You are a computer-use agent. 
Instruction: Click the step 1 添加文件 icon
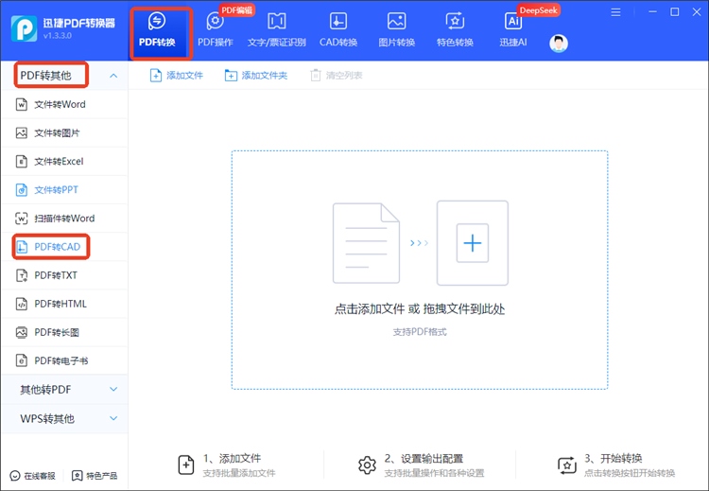[x=186, y=465]
